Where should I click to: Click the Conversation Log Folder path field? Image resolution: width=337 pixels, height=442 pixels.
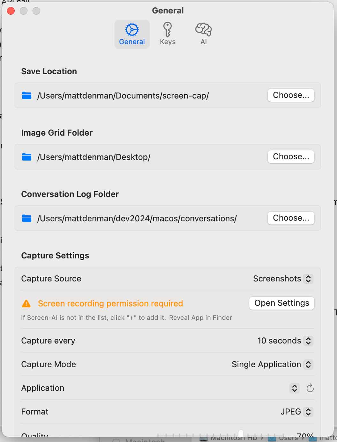coord(137,218)
